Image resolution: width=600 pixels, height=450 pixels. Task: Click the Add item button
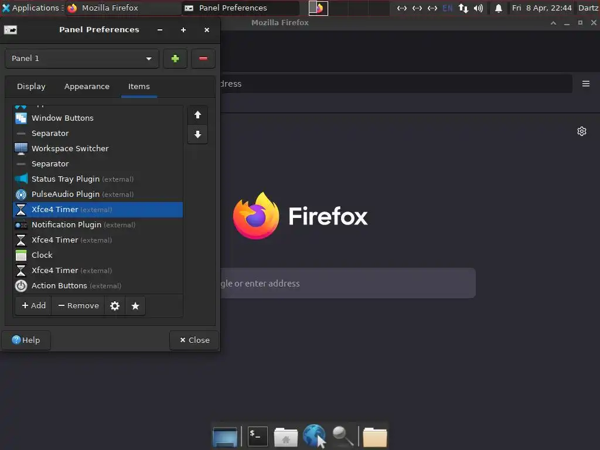pos(33,306)
